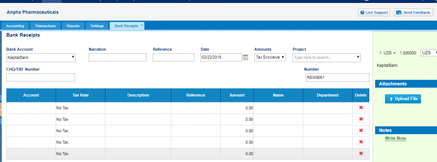Delete the fourth table row

coord(361,142)
